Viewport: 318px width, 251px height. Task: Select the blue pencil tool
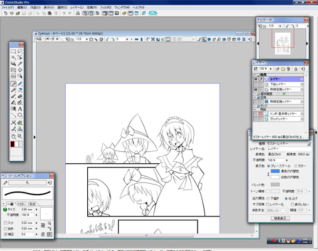[20, 84]
